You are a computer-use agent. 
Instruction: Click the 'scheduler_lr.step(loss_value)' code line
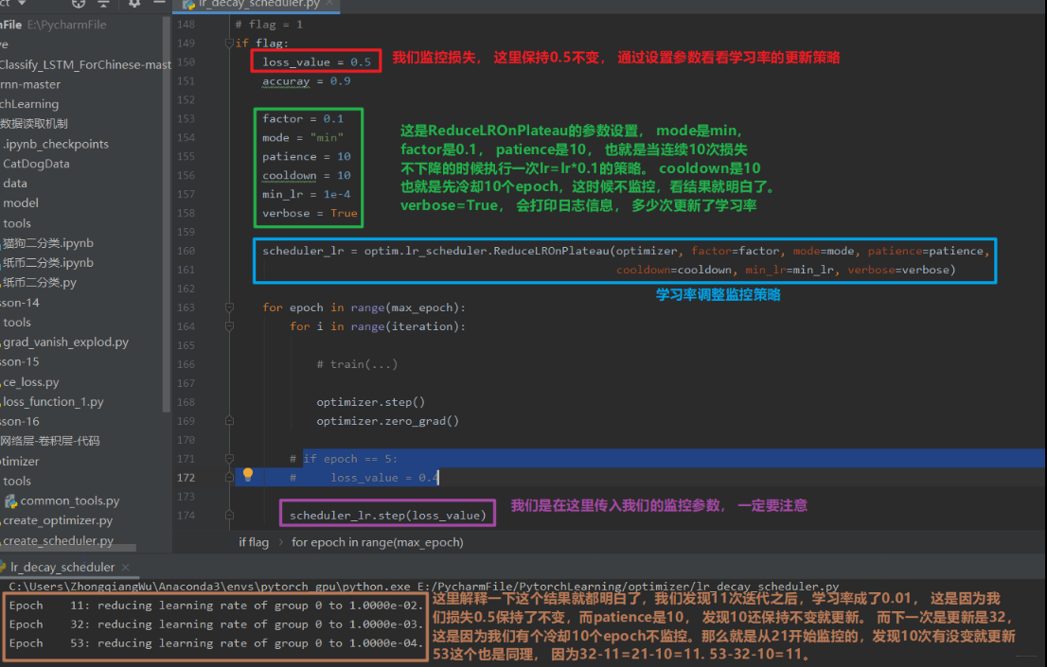click(388, 516)
